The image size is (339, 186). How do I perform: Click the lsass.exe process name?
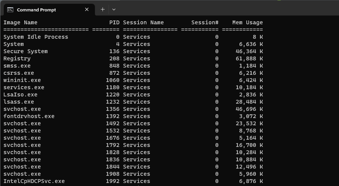[x=19, y=102]
